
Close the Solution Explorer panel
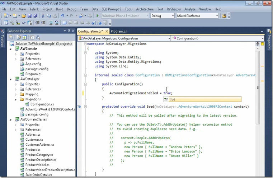click(73, 31)
